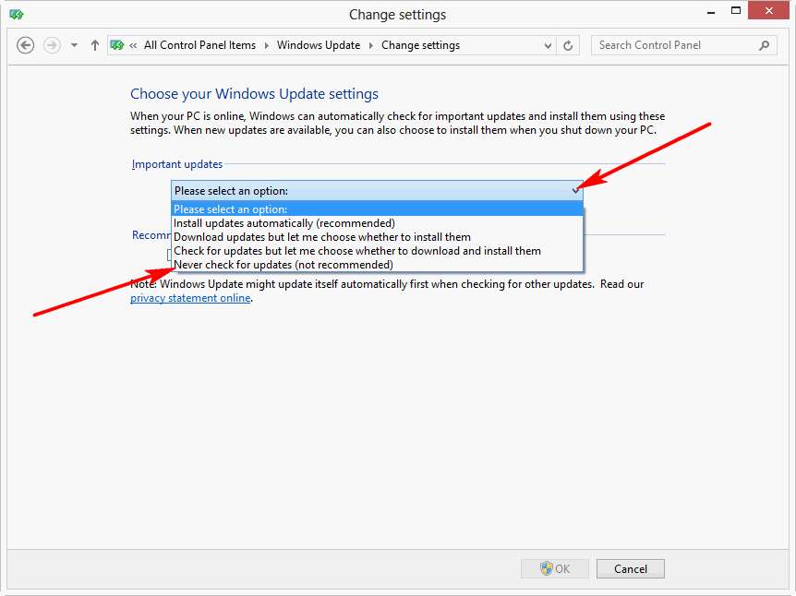Cancel the Windows Update settings changes
This screenshot has width=796, height=596.
631,568
